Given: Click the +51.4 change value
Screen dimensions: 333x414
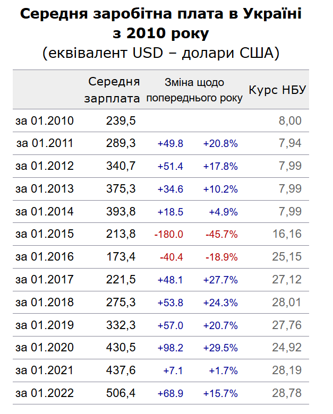Looking at the screenshot, I should tap(170, 166).
